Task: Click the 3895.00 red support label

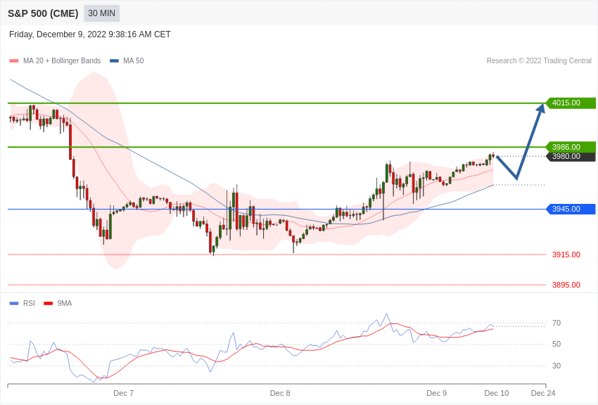Action: pos(566,285)
